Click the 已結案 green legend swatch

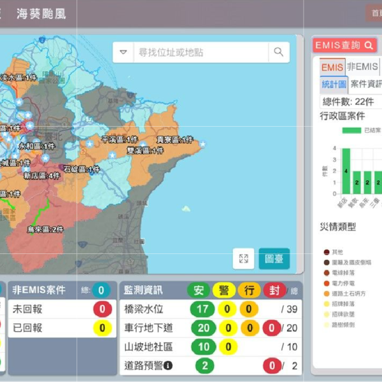point(351,131)
